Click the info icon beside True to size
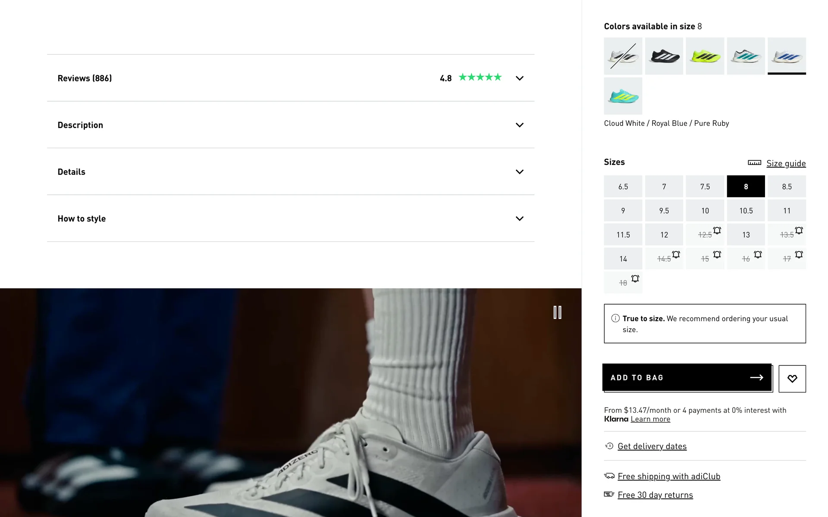 point(615,318)
